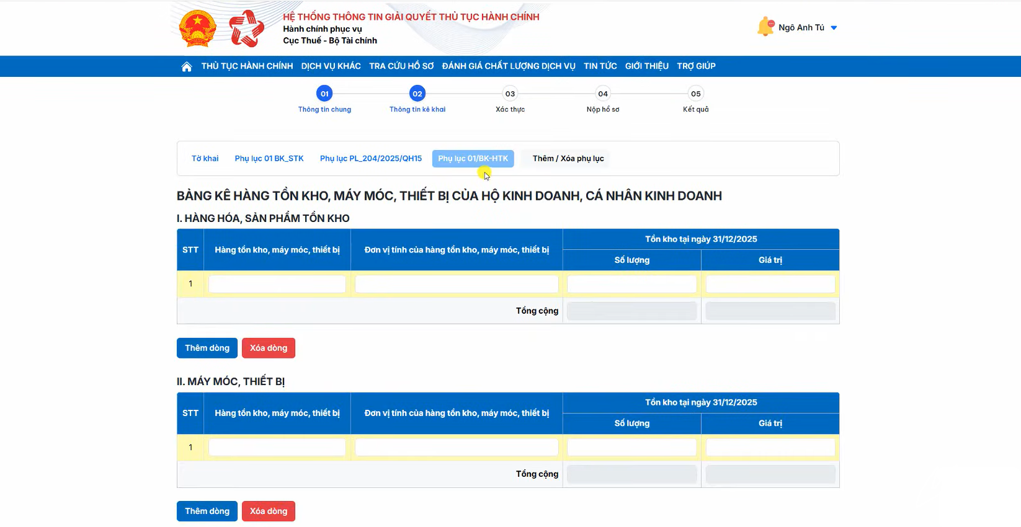Open ĐÁNH GIÁ CHẤT LƯỢNG DỊCH VỤ menu
1021x527 pixels.
(x=509, y=66)
